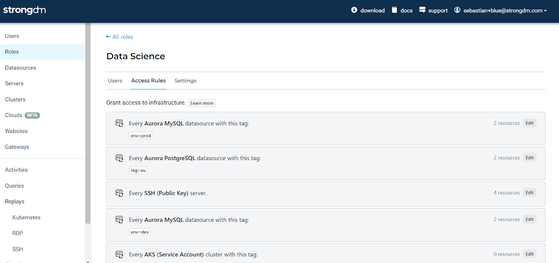Image resolution: width=559 pixels, height=263 pixels.
Task: Edit the SSH (Public Key) server rule
Action: tap(529, 193)
